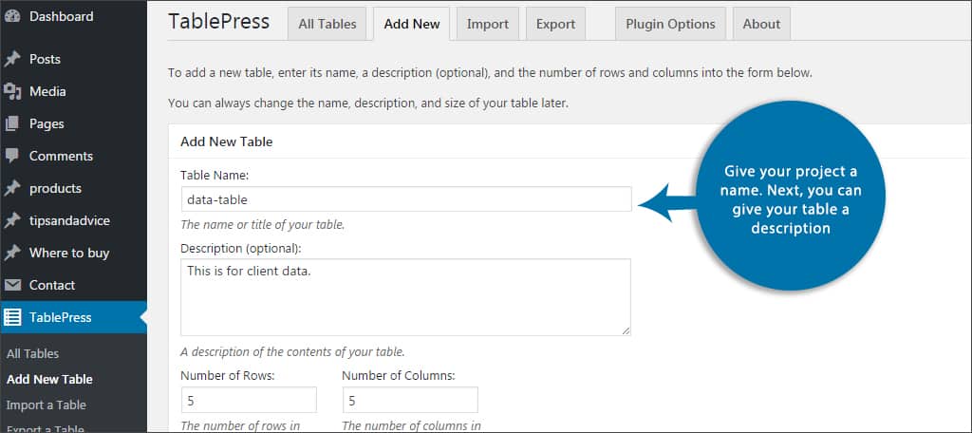Open the About tab
Screen dimensions: 972x433
click(761, 24)
